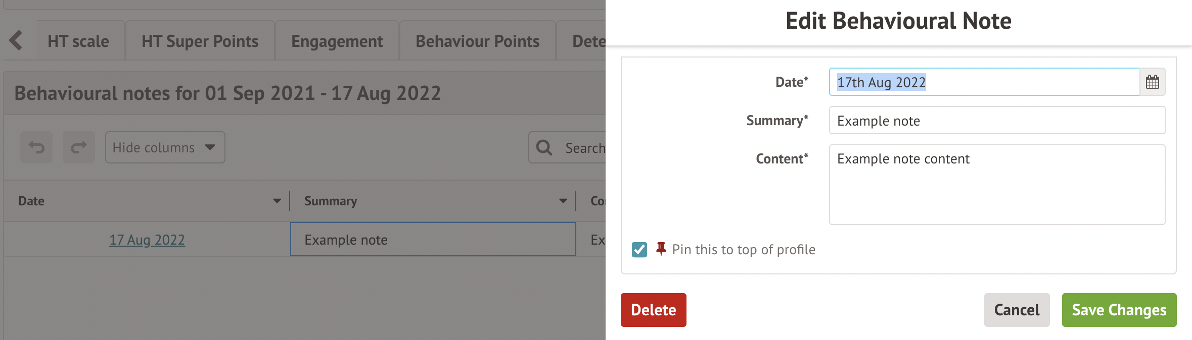This screenshot has width=1192, height=340.
Task: Cancel editing the behavioural note
Action: 1017,310
